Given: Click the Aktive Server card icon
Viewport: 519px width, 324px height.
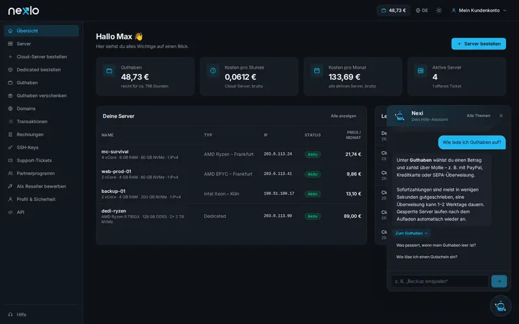Looking at the screenshot, I should (x=420, y=71).
